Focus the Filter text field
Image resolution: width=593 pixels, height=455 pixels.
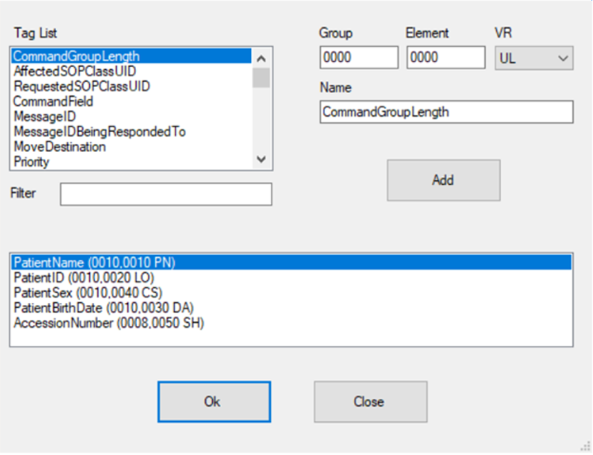point(166,194)
